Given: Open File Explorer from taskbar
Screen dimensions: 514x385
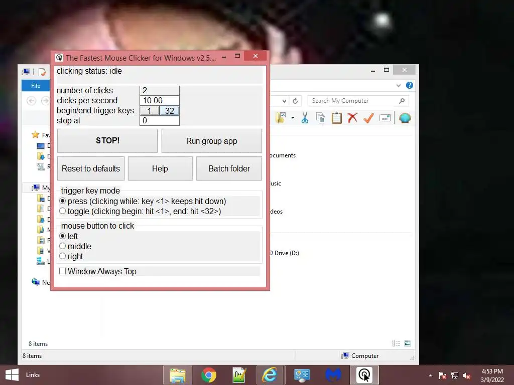Looking at the screenshot, I should coord(178,375).
